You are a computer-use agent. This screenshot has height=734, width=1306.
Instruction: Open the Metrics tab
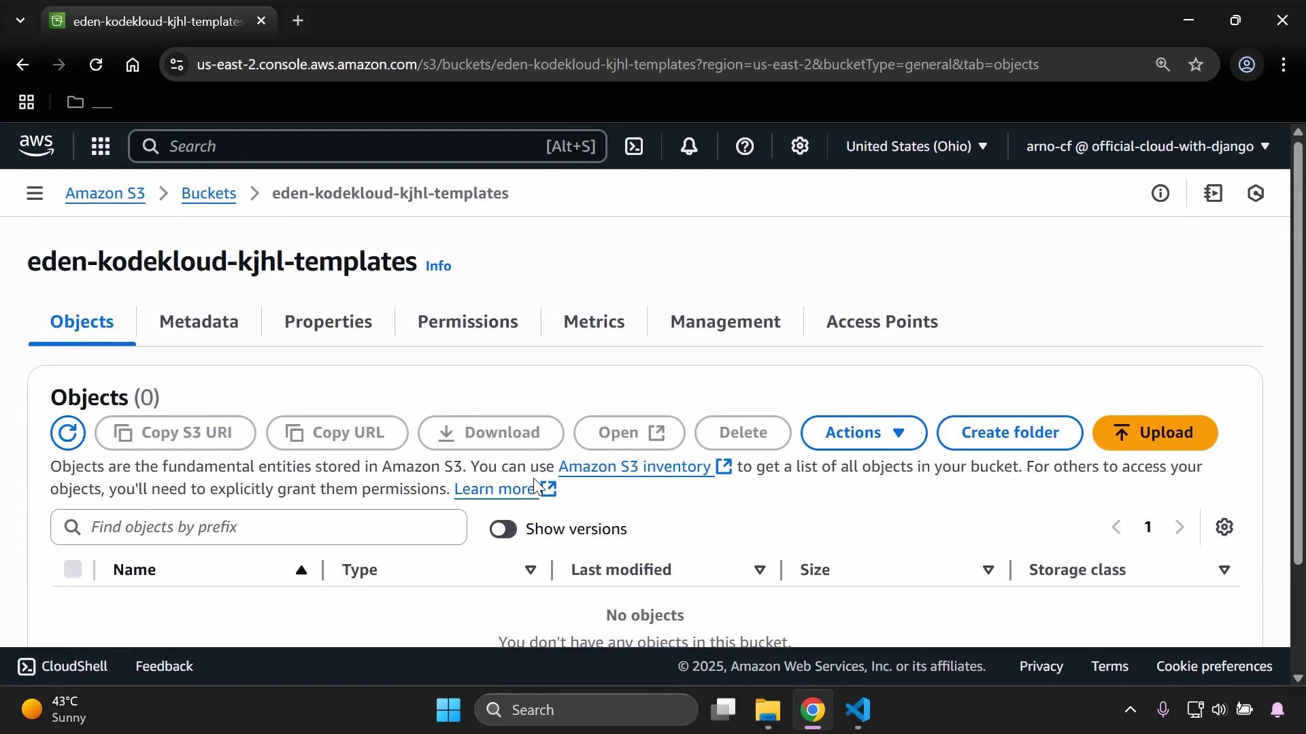point(594,321)
